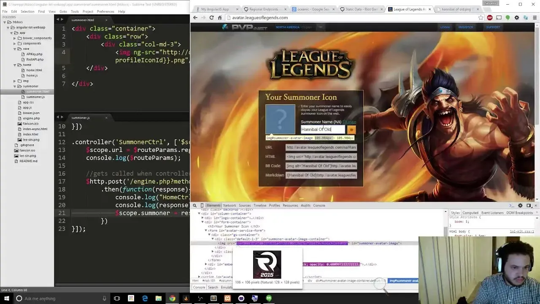This screenshot has height=304, width=540.
Task: Click the SUPPORT link on PVP.net bar
Action: (493, 27)
